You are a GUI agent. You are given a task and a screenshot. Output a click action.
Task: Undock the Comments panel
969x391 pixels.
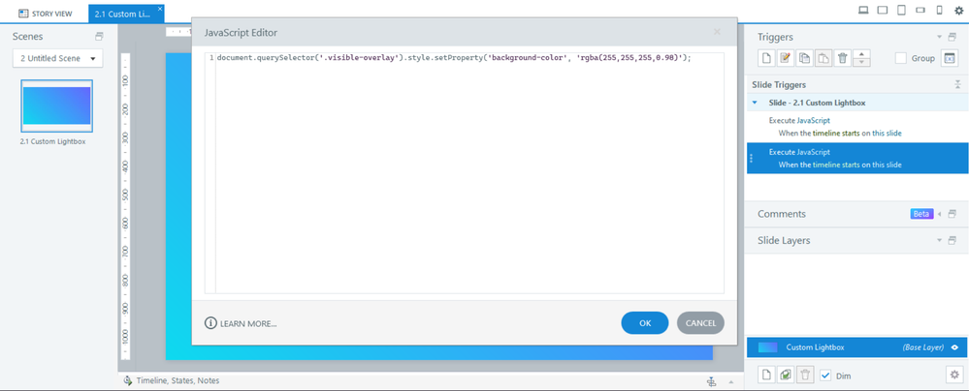953,214
